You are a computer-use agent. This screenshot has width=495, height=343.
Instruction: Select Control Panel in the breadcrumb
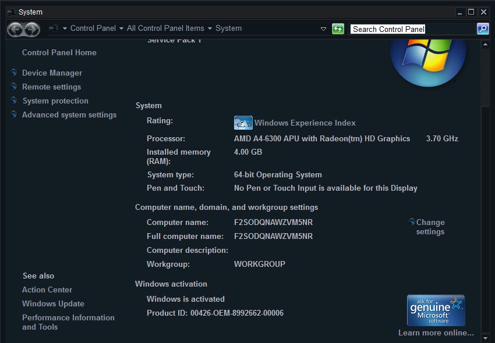coord(93,28)
